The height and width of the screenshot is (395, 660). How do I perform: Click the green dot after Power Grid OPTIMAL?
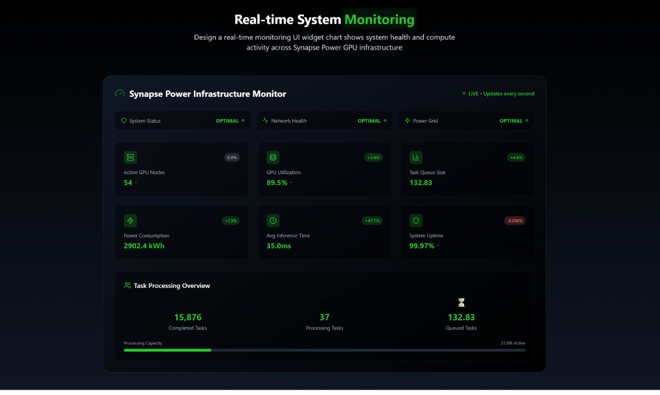coord(527,121)
